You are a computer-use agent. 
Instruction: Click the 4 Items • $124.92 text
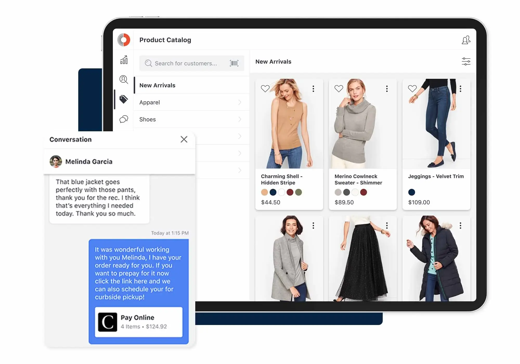tap(144, 327)
